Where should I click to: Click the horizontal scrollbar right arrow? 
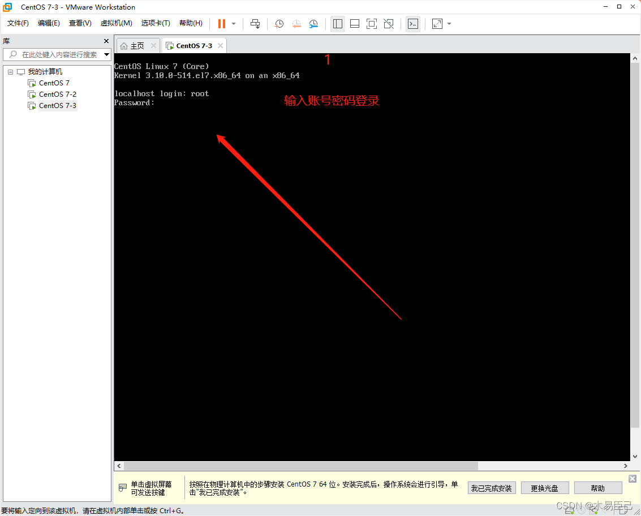click(626, 466)
